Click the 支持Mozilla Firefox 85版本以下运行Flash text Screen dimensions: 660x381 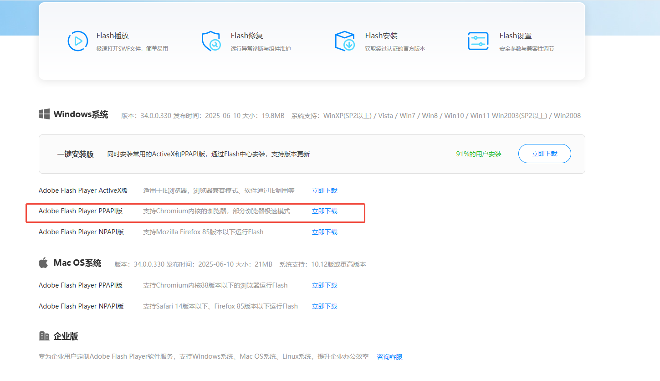[x=203, y=232]
